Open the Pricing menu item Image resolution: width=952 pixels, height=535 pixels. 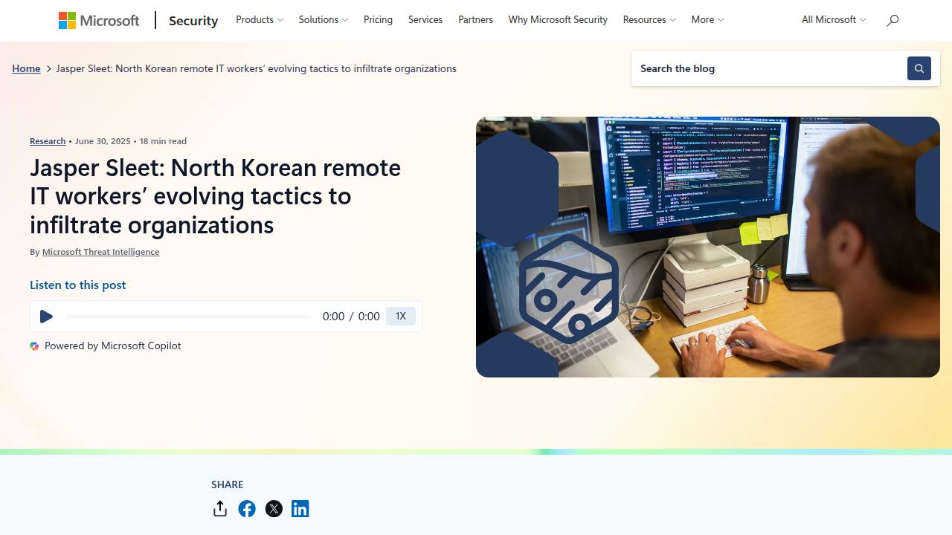pyautogui.click(x=378, y=20)
